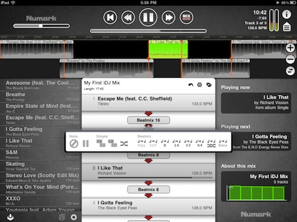The height and width of the screenshot is (222, 297).
Task: Undo the last mix change
Action: tap(191, 84)
